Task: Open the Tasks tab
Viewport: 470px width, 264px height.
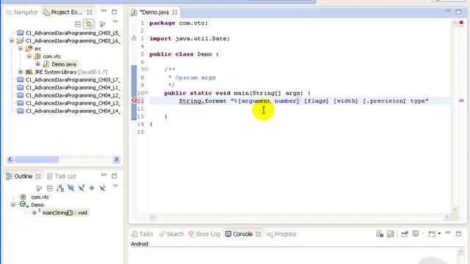Action: (142, 234)
